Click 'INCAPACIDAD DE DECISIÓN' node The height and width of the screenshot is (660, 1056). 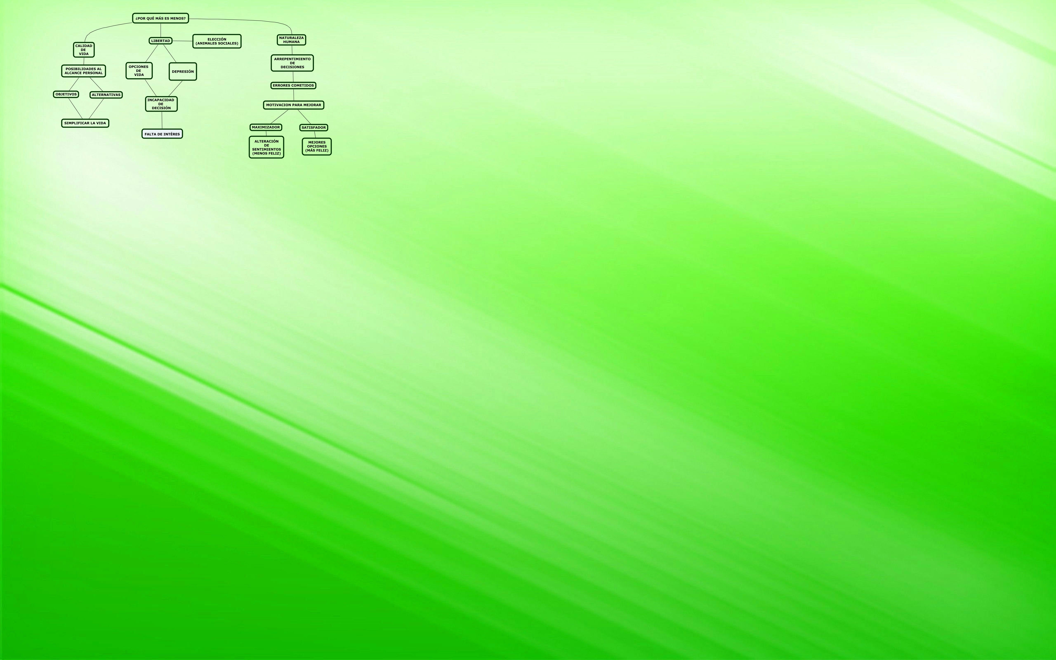click(161, 104)
